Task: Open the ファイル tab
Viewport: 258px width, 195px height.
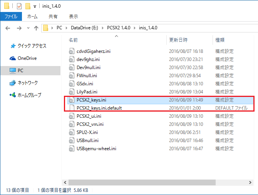Action: tap(11, 17)
